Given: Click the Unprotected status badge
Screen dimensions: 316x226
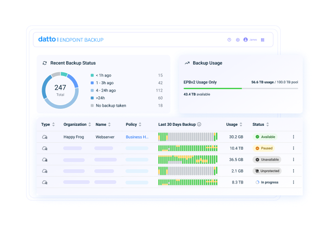Looking at the screenshot, I should point(267,171).
